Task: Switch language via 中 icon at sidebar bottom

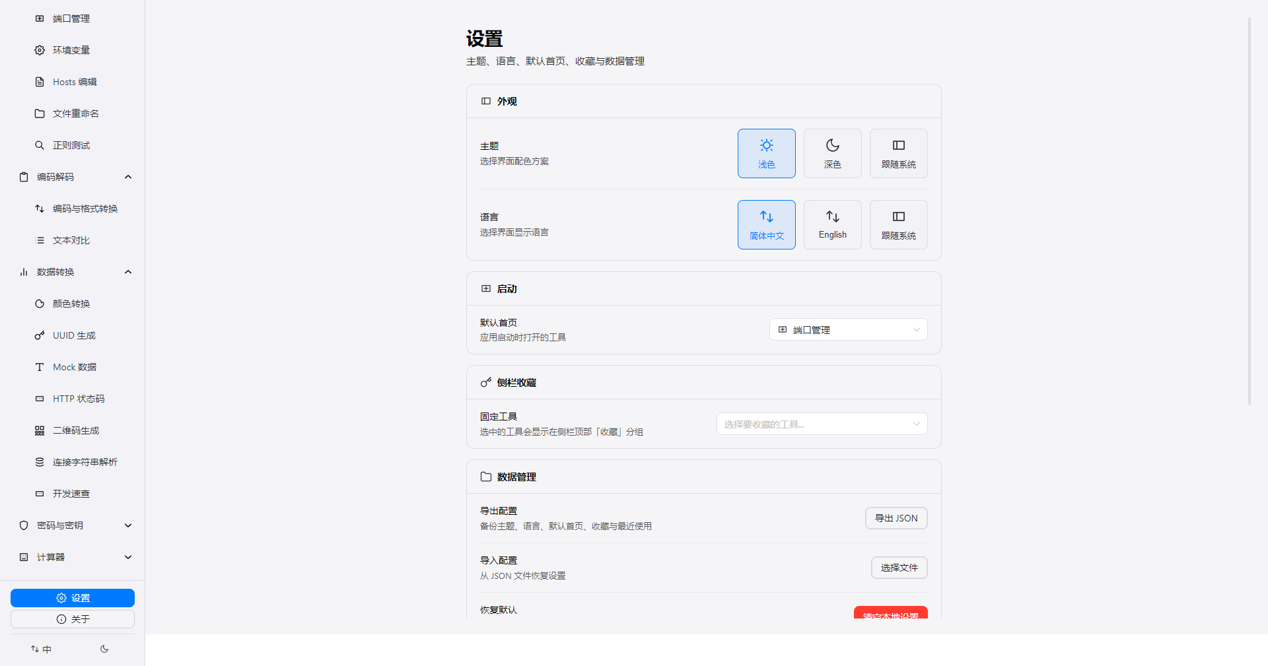Action: tap(41, 649)
